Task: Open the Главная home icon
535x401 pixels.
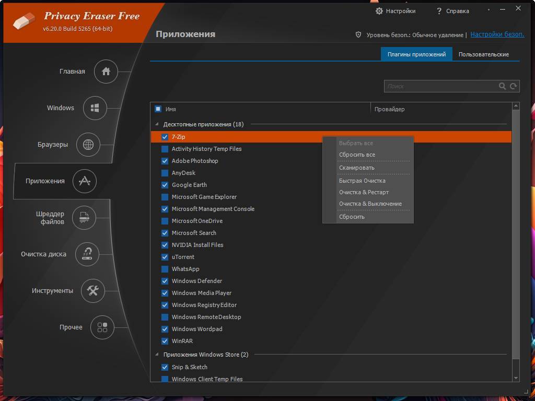Action: (x=106, y=71)
